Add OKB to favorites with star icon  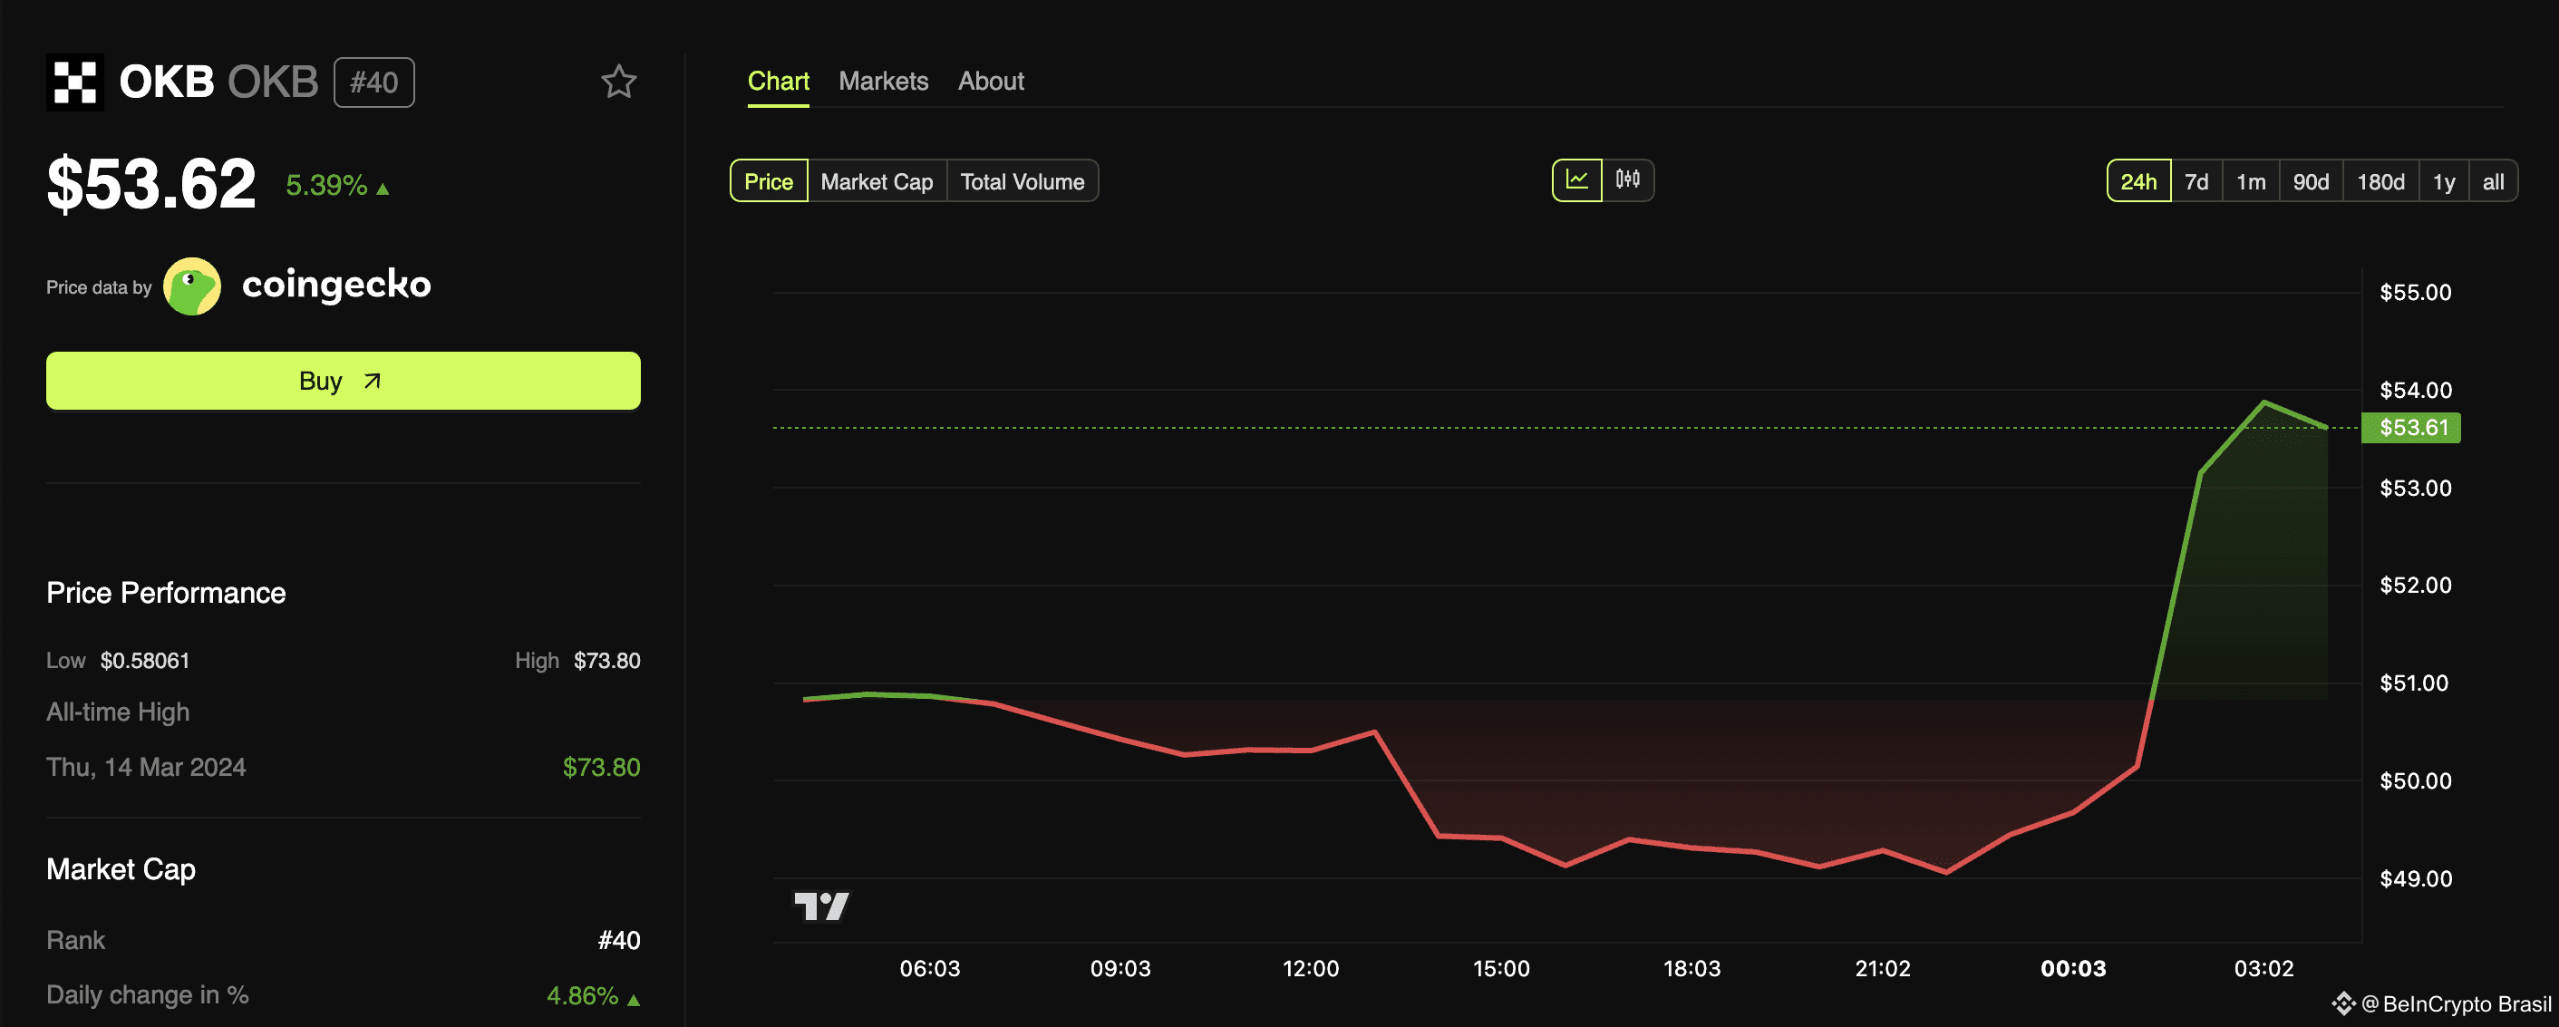[x=619, y=82]
